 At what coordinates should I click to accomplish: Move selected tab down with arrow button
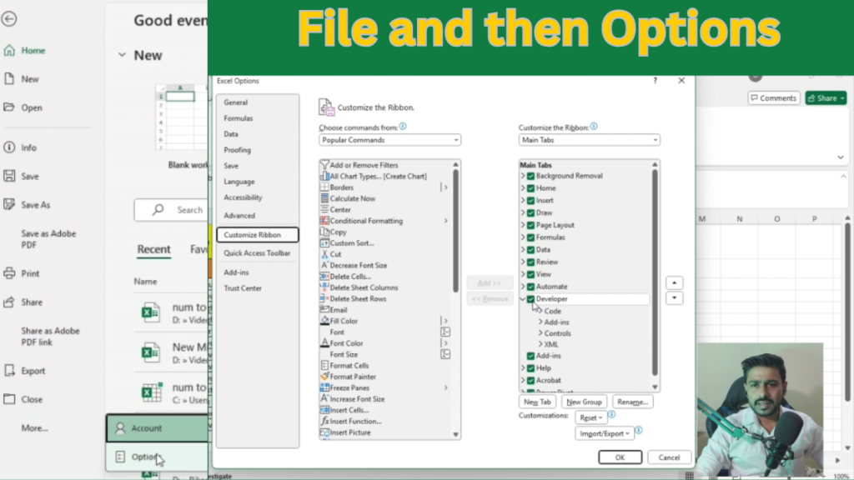click(674, 297)
